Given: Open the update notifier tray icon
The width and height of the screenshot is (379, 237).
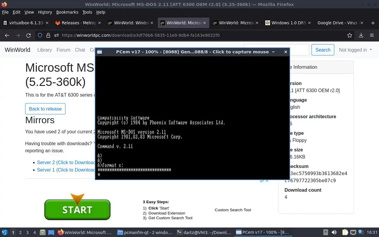Looking at the screenshot, I should click(361, 232).
